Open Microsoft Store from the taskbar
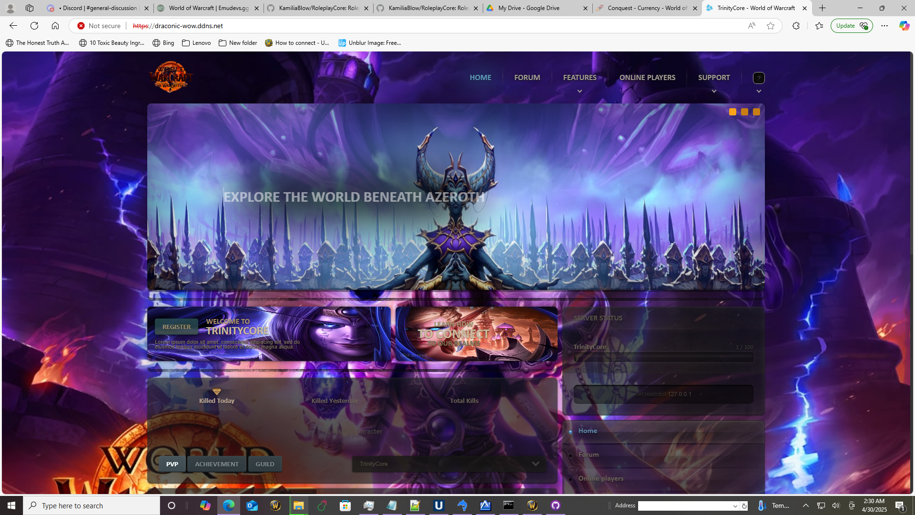915x515 pixels. 346,505
